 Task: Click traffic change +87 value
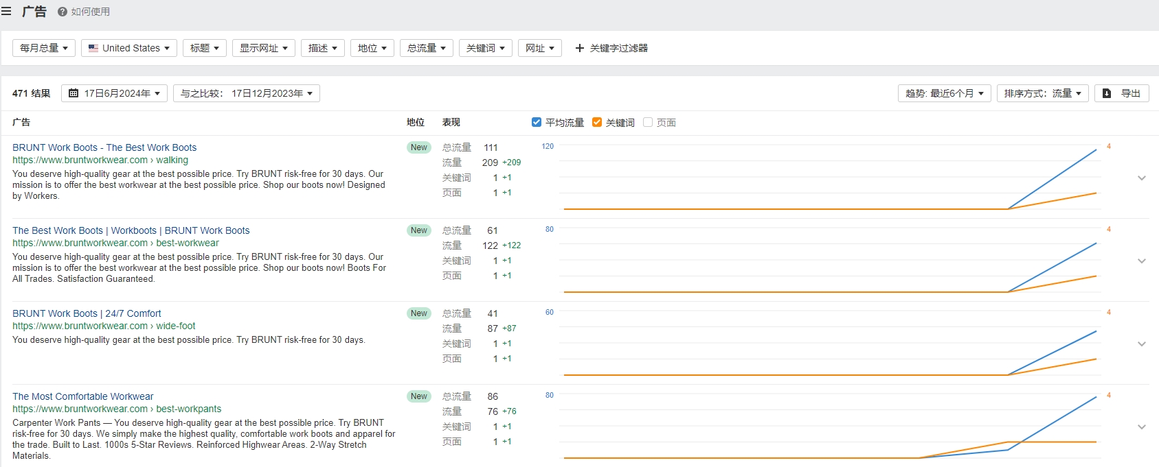(x=509, y=328)
